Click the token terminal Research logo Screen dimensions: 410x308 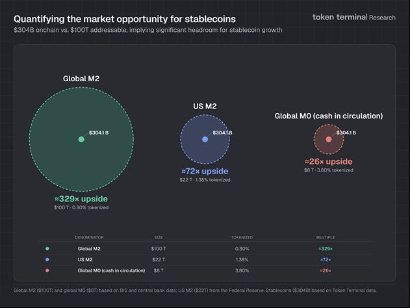(x=353, y=18)
